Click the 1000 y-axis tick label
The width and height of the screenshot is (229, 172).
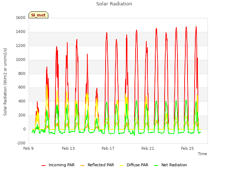pos(21,60)
